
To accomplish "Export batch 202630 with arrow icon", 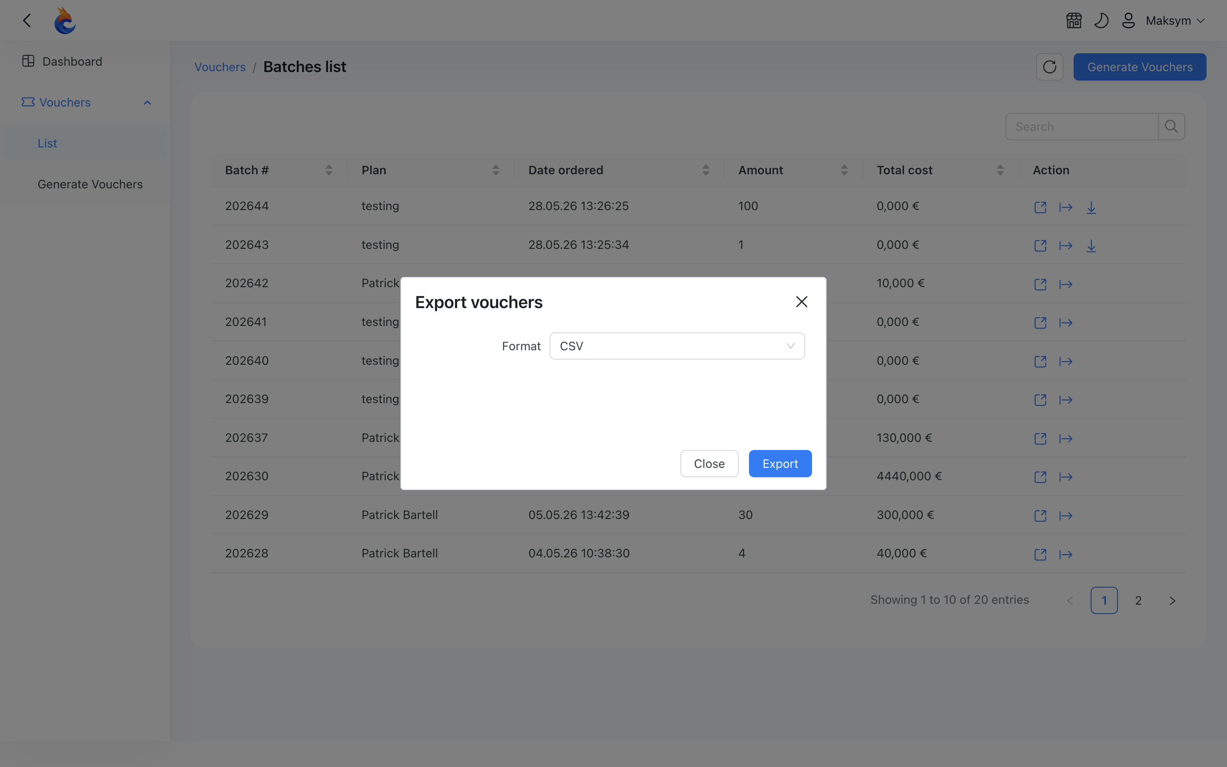I will click(1066, 477).
